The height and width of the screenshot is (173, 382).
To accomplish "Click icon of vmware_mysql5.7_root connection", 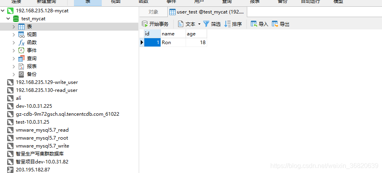I will coord(10,138).
